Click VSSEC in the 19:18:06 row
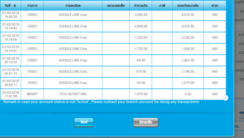The height and width of the screenshot is (138, 244). (32, 37)
